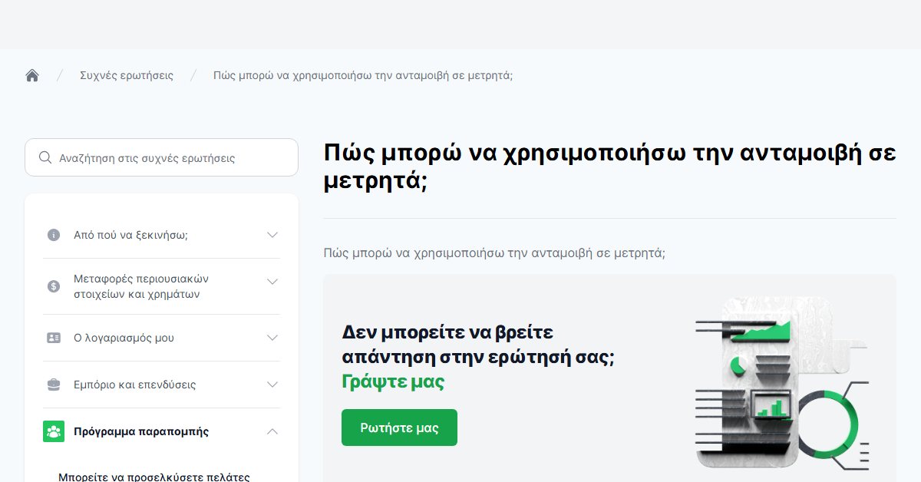921x482 pixels.
Task: Expand the Εμπόριο και επενδύσεις chevron
Action: (x=272, y=385)
